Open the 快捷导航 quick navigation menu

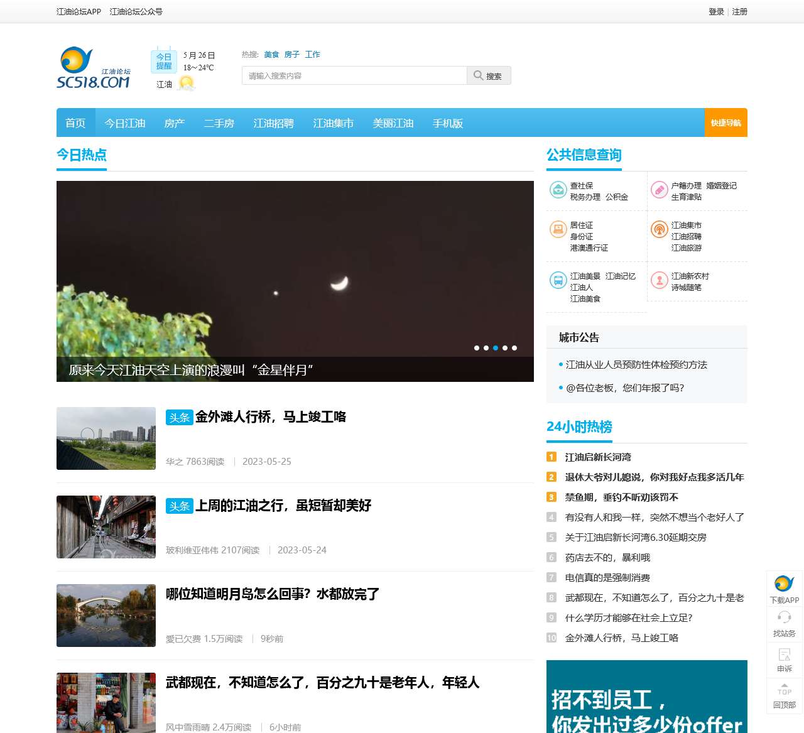(x=725, y=122)
